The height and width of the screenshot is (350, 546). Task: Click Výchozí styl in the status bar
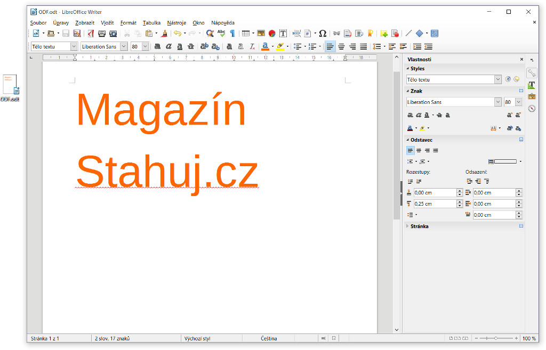coord(197,338)
